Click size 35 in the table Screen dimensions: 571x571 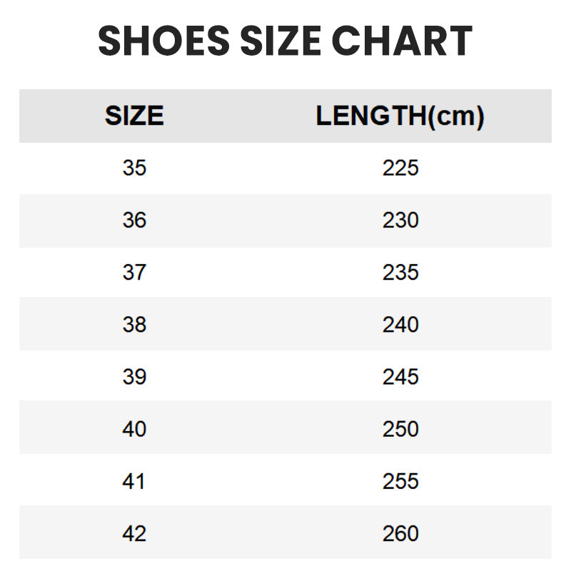134,168
